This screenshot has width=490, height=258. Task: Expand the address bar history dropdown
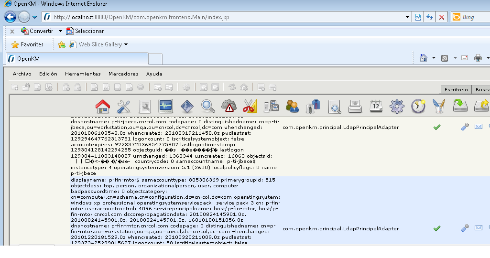pos(407,17)
